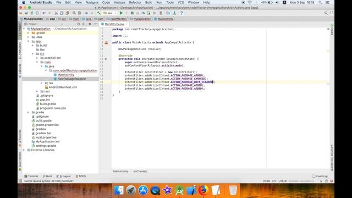Screen dimensions: 352x198
Task: Click the Debug app bug icon
Action: (132, 13)
